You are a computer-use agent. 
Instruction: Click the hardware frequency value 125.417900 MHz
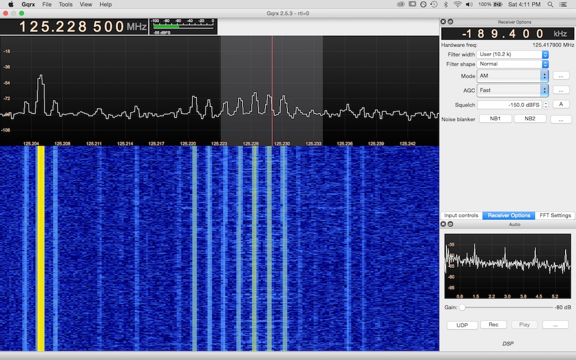(553, 45)
